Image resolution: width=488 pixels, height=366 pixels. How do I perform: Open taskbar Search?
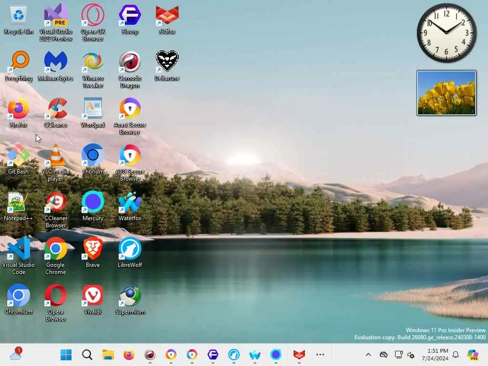pyautogui.click(x=87, y=355)
